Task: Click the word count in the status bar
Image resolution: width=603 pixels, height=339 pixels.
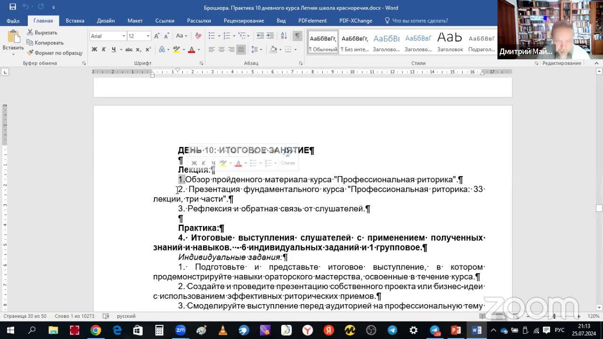Action: [x=74, y=316]
